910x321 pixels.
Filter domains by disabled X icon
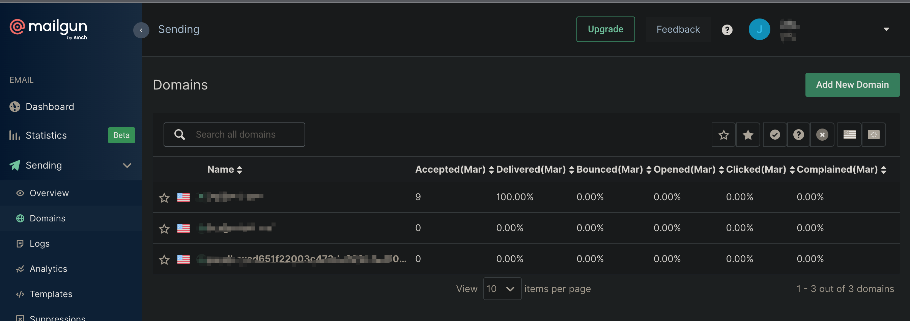point(822,135)
